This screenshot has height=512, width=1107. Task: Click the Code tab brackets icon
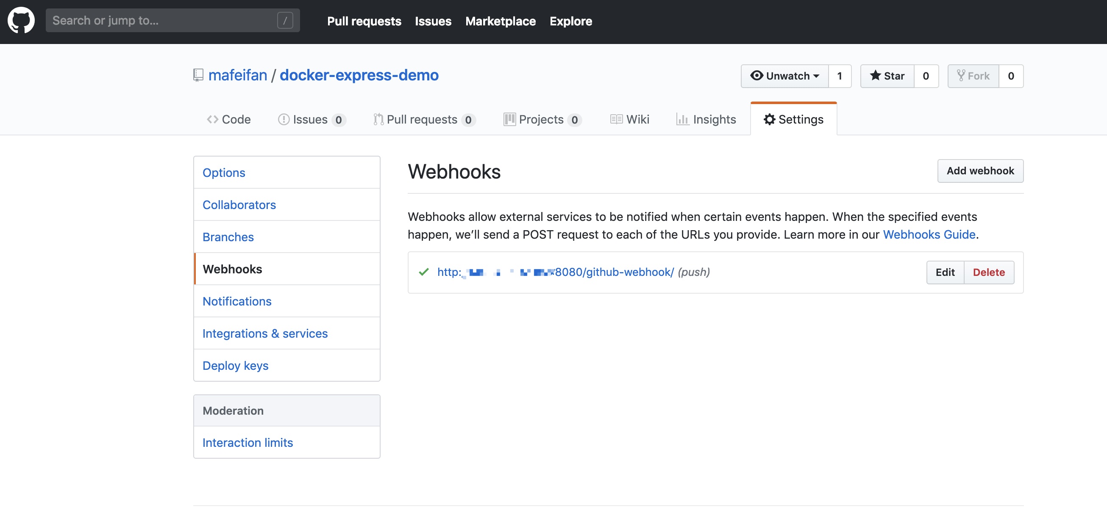212,119
